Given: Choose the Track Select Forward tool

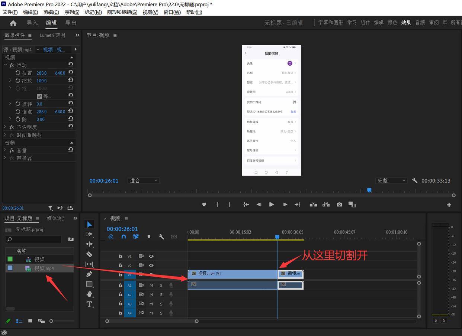Looking at the screenshot, I should pyautogui.click(x=89, y=234).
